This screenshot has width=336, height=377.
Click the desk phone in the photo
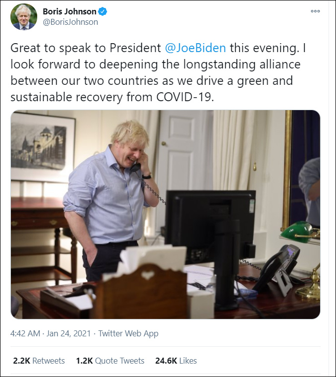(279, 268)
